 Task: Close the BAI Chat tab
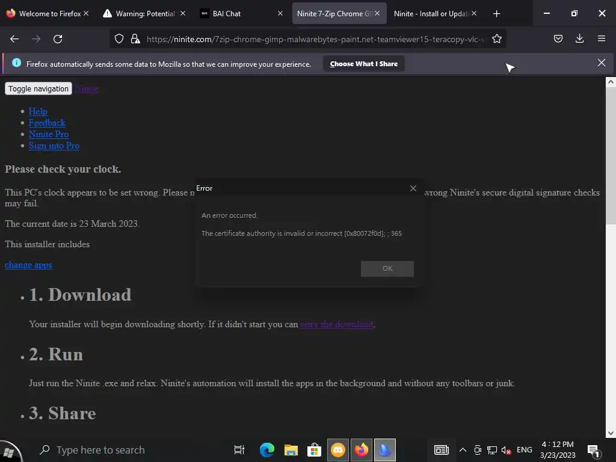[x=280, y=13]
